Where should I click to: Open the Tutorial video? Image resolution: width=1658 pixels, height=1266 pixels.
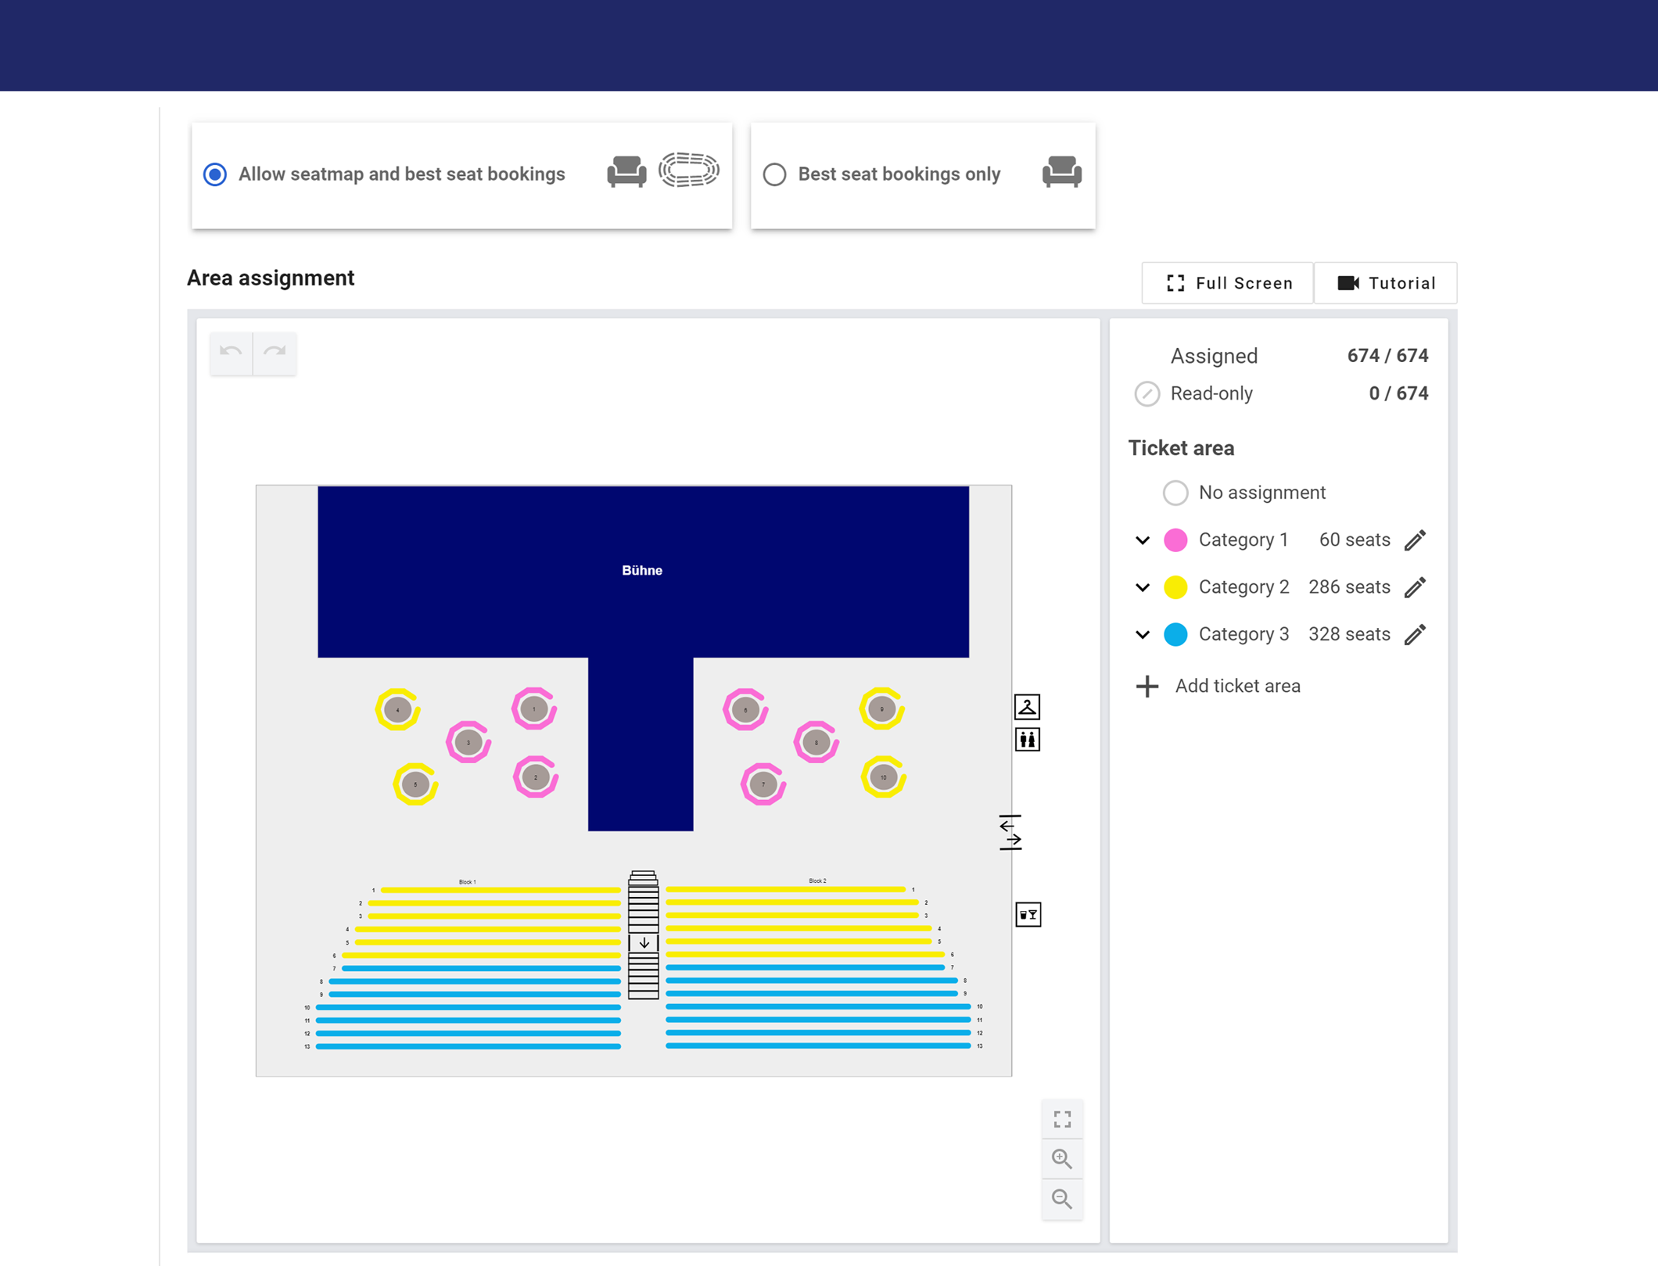[1386, 283]
